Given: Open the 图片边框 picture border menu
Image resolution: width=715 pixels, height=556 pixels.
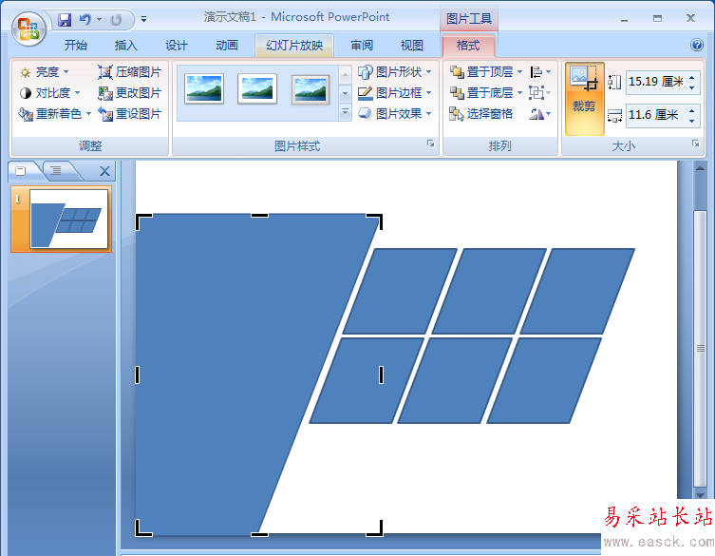Looking at the screenshot, I should click(x=394, y=93).
